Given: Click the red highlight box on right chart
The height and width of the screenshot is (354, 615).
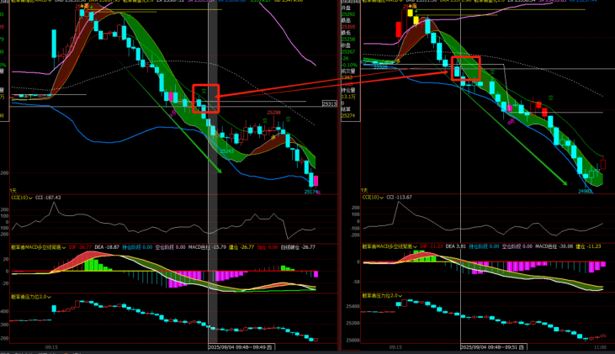Looking at the screenshot, I should [466, 68].
